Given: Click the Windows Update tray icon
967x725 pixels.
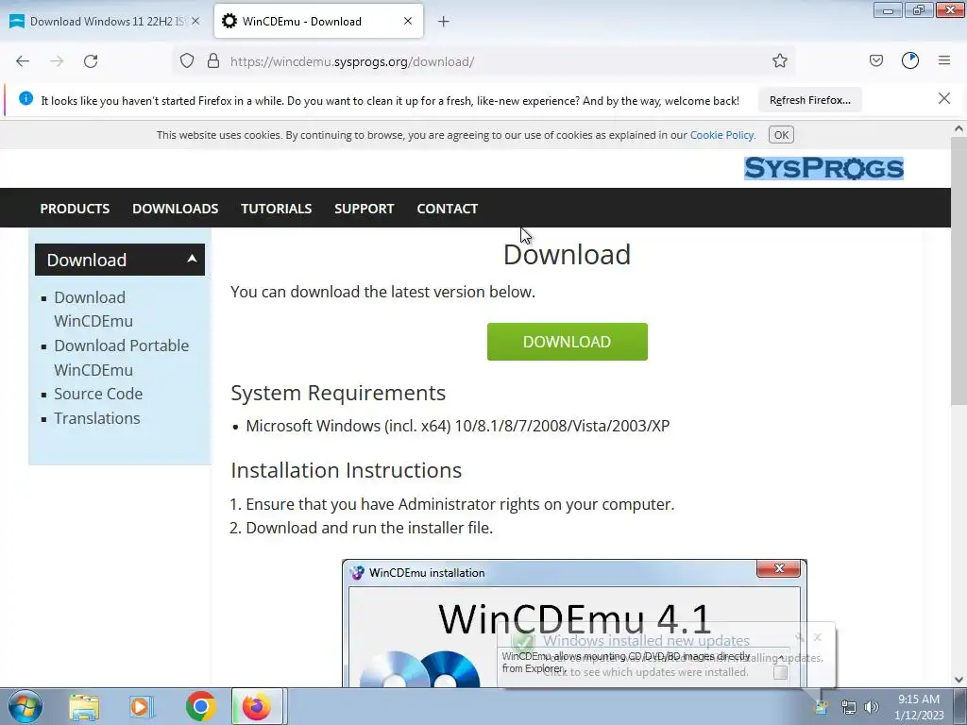Looking at the screenshot, I should click(x=822, y=707).
